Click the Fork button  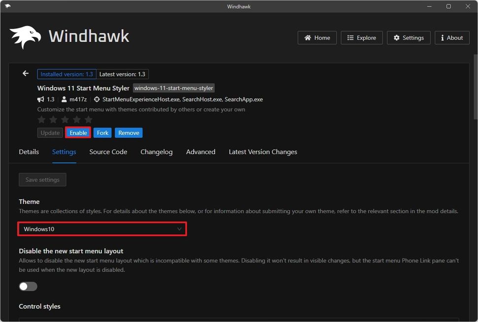[102, 133]
